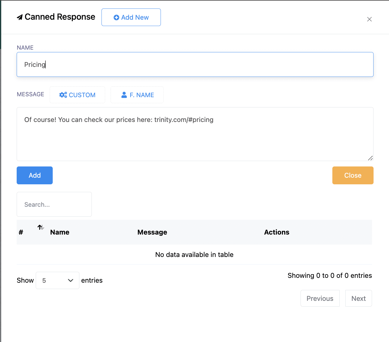Viewport: 389px width, 342px height.
Task: Click the 'No data available in table' row
Action: [194, 255]
